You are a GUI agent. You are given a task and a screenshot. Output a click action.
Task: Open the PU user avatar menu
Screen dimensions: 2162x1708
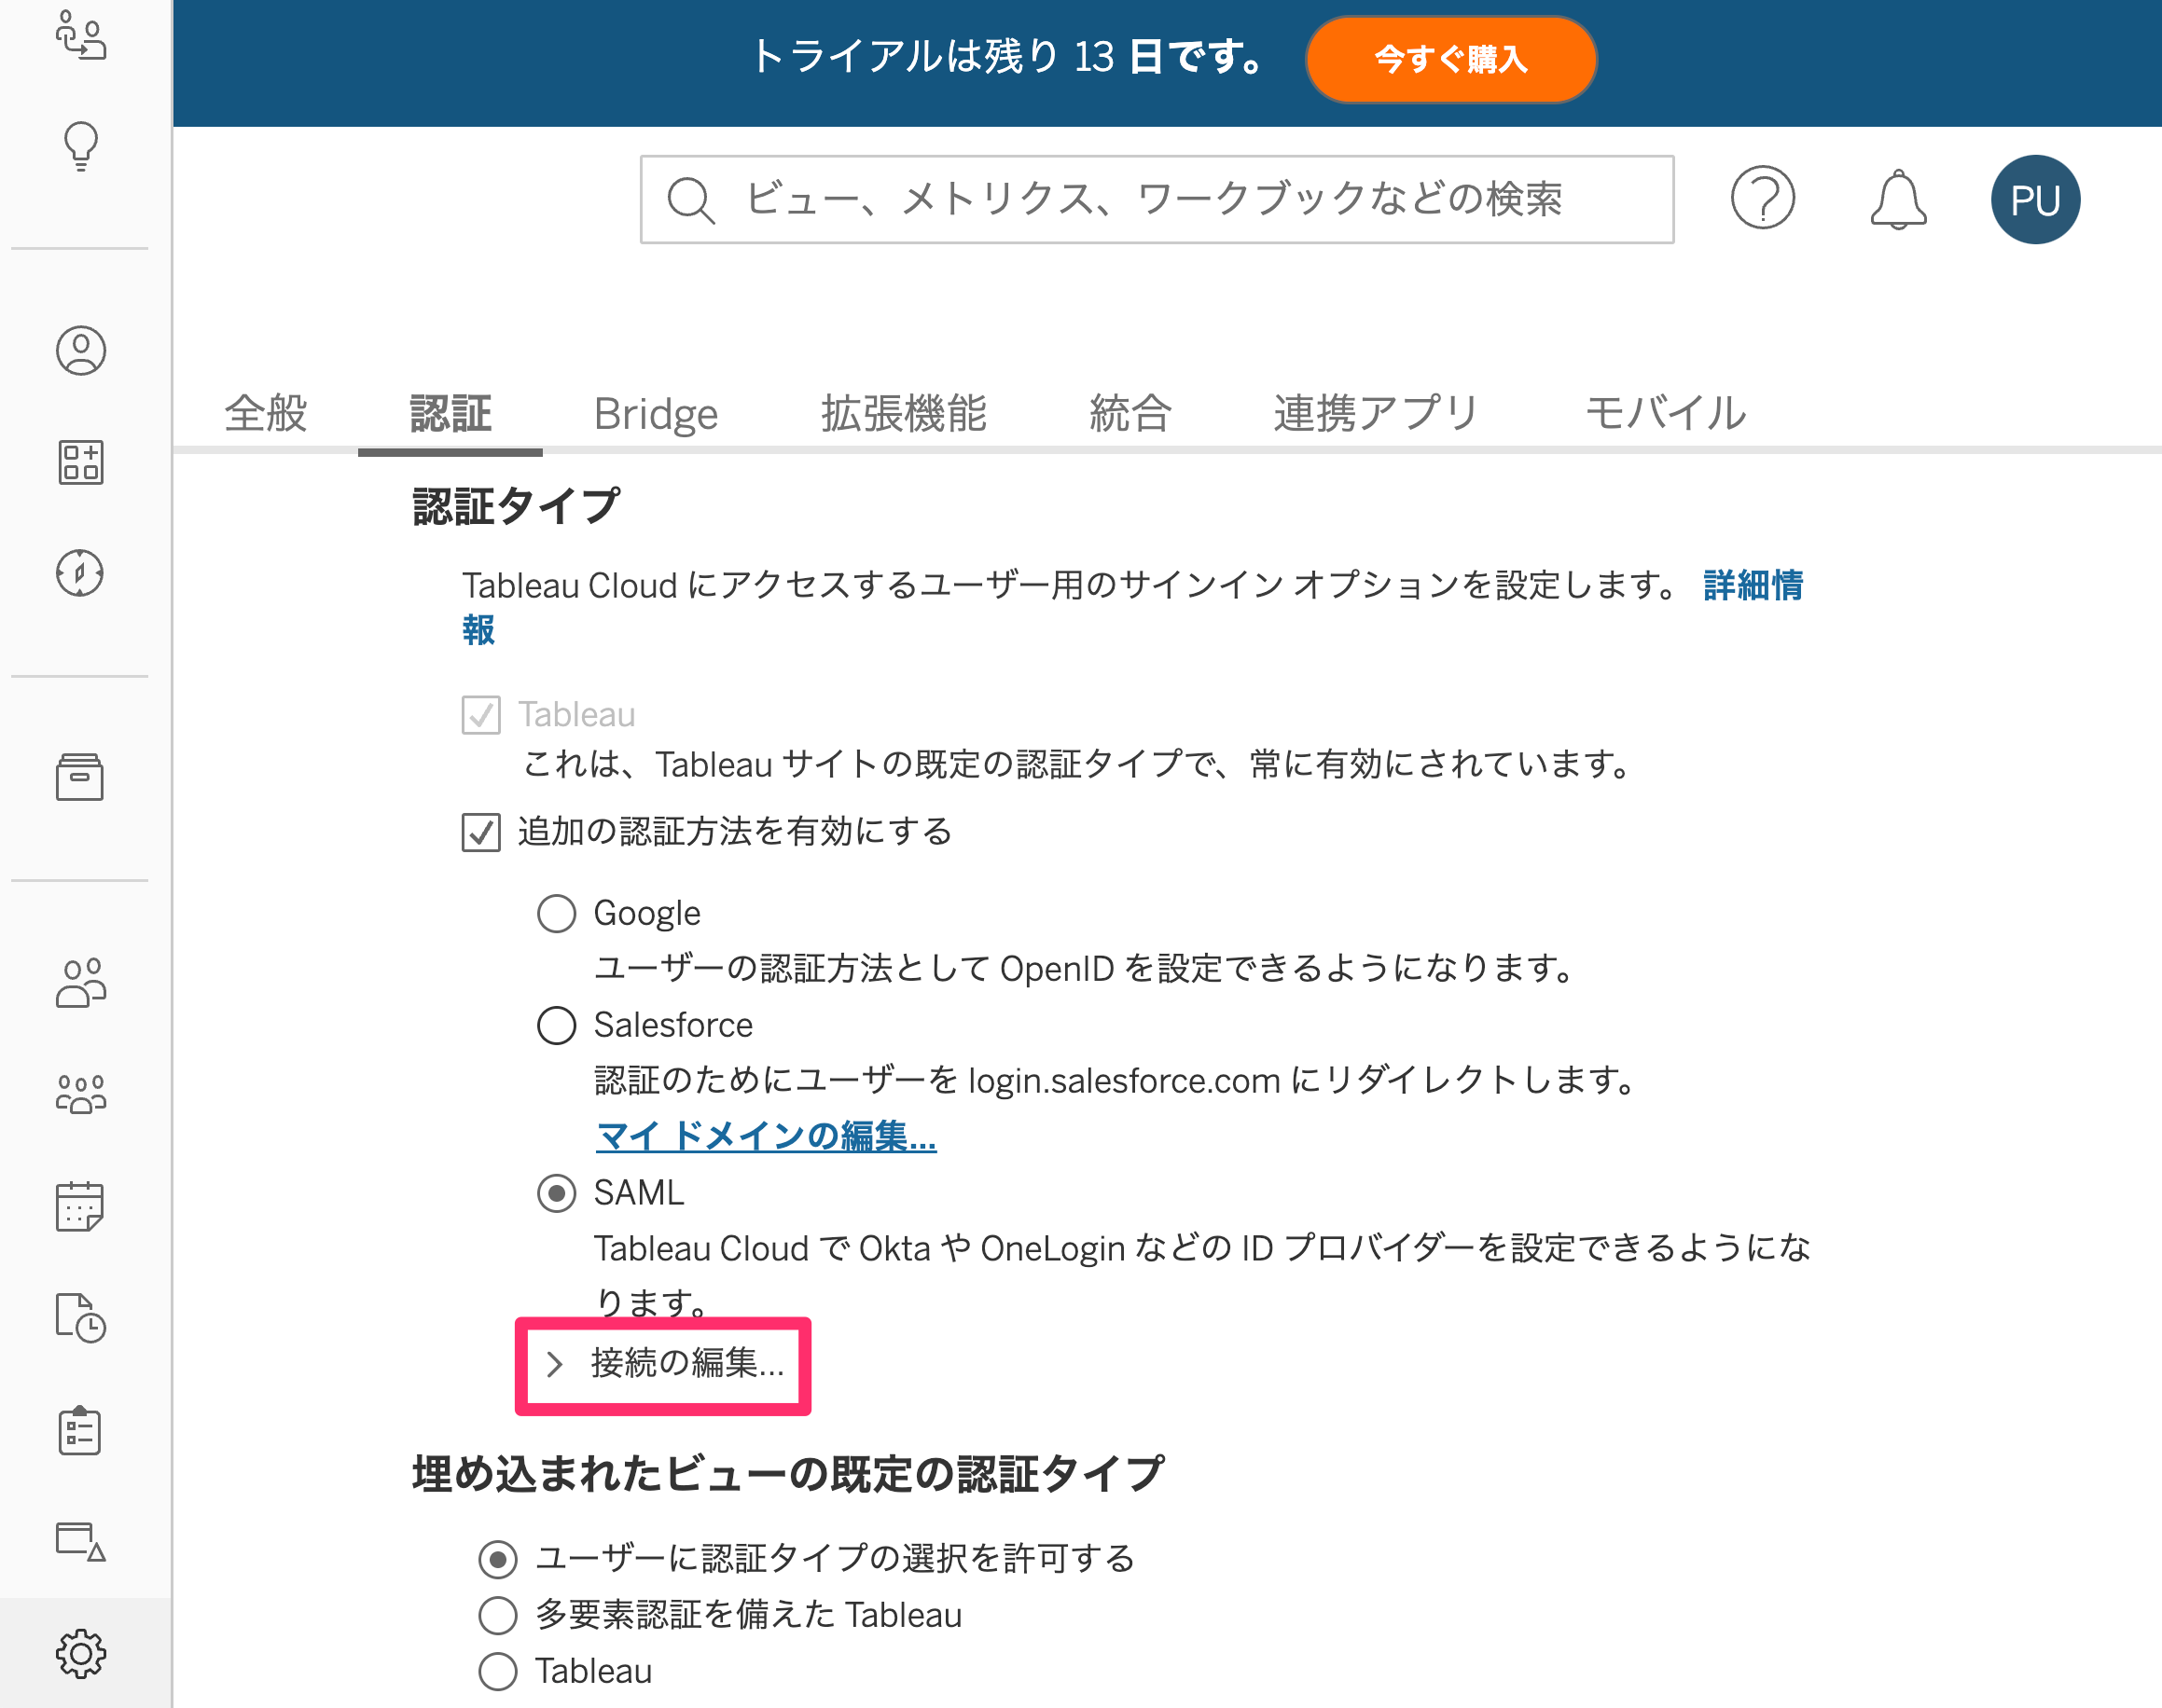(2035, 200)
